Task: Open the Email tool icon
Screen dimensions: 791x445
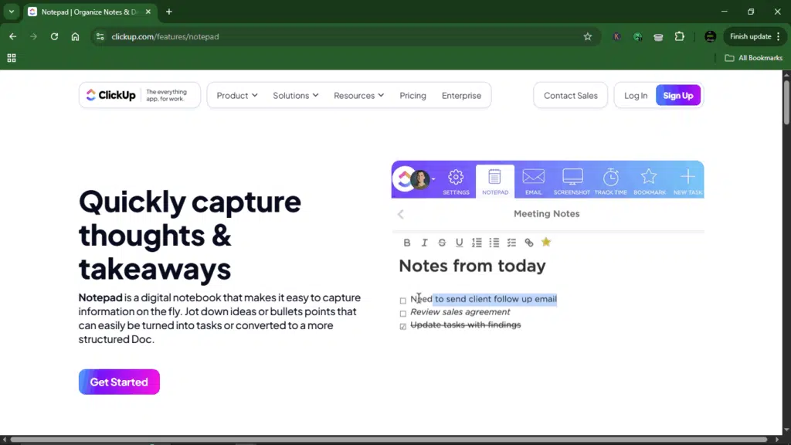Action: [x=533, y=182]
